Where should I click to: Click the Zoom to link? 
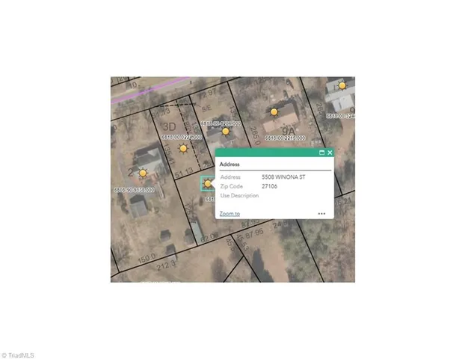coord(230,213)
